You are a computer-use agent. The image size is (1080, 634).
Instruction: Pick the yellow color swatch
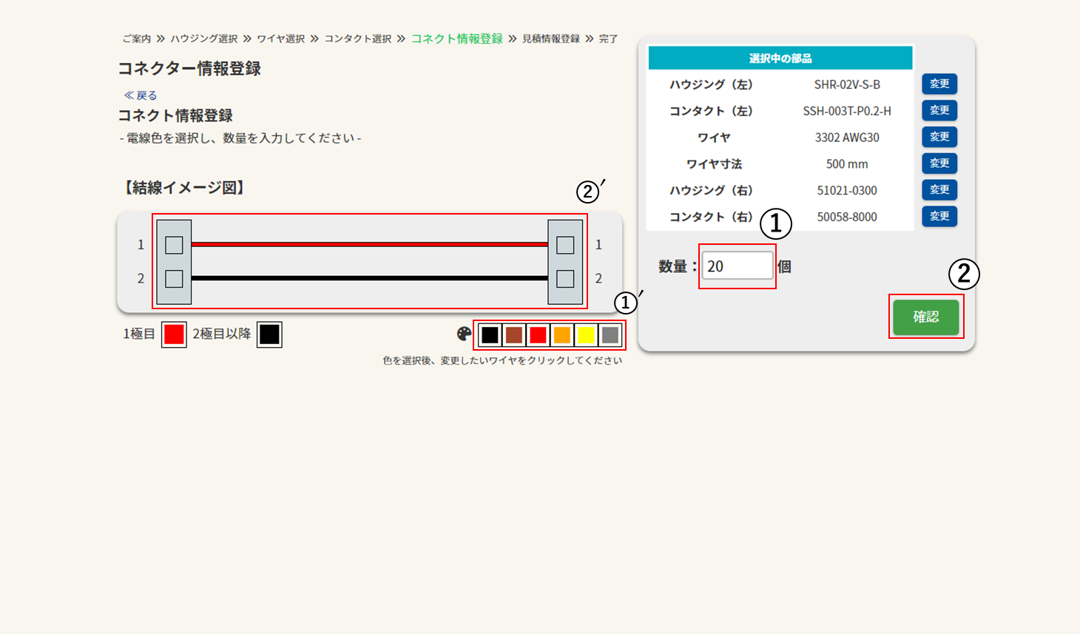(586, 335)
